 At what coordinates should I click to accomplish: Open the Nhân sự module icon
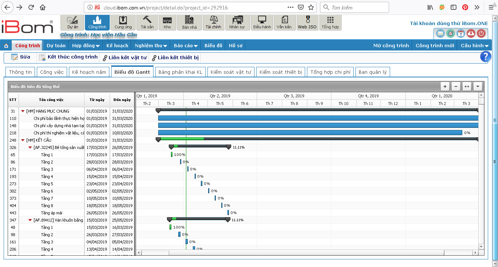[x=237, y=23]
